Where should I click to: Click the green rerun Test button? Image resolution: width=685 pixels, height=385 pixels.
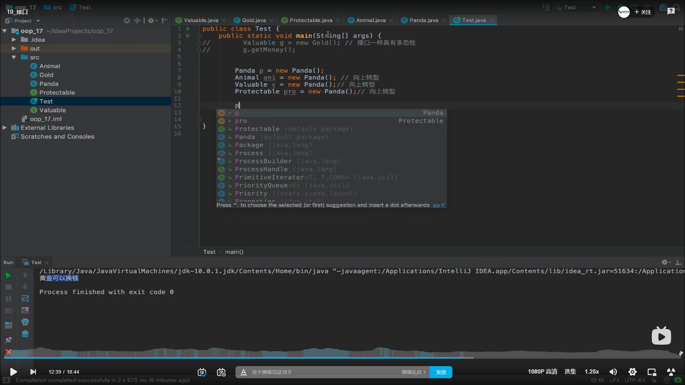(8, 275)
